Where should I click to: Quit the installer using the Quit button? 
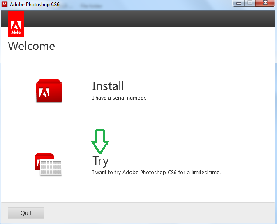pyautogui.click(x=26, y=213)
